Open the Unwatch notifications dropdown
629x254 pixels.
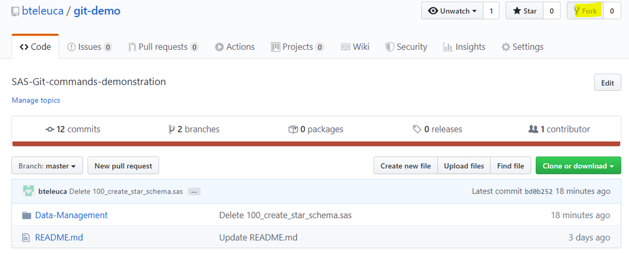coord(452,11)
